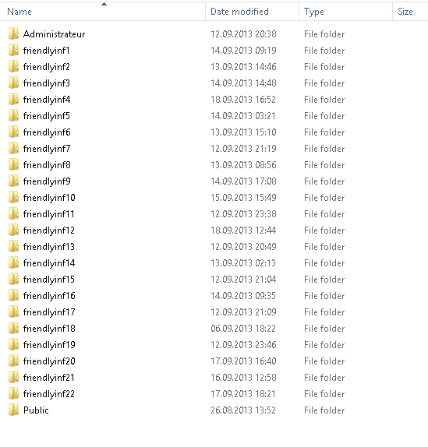Click date 16.09.2013 12:58
Screen dimensions: 428x447
(243, 377)
